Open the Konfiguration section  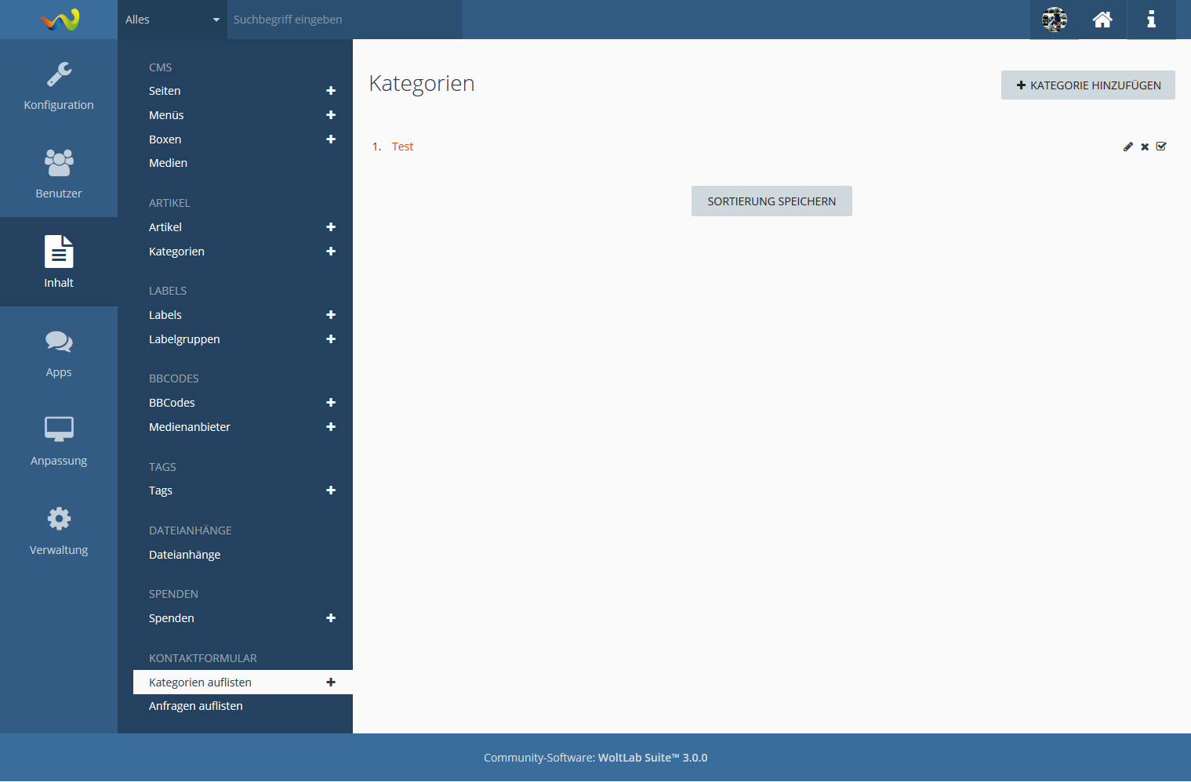pos(59,85)
